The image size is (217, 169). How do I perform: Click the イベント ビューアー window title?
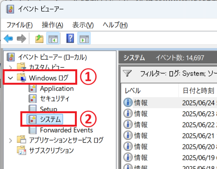pyautogui.click(x=41, y=9)
